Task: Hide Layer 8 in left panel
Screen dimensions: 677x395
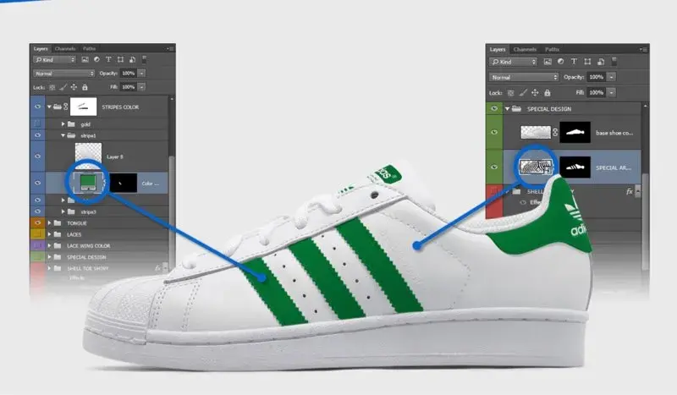Action: tap(37, 156)
